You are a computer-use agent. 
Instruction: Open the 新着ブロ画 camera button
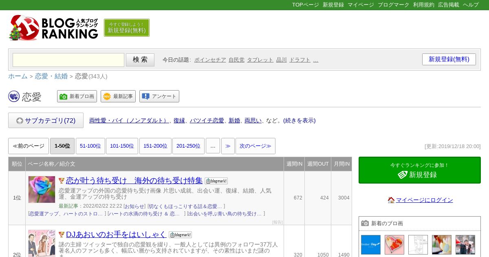[77, 96]
